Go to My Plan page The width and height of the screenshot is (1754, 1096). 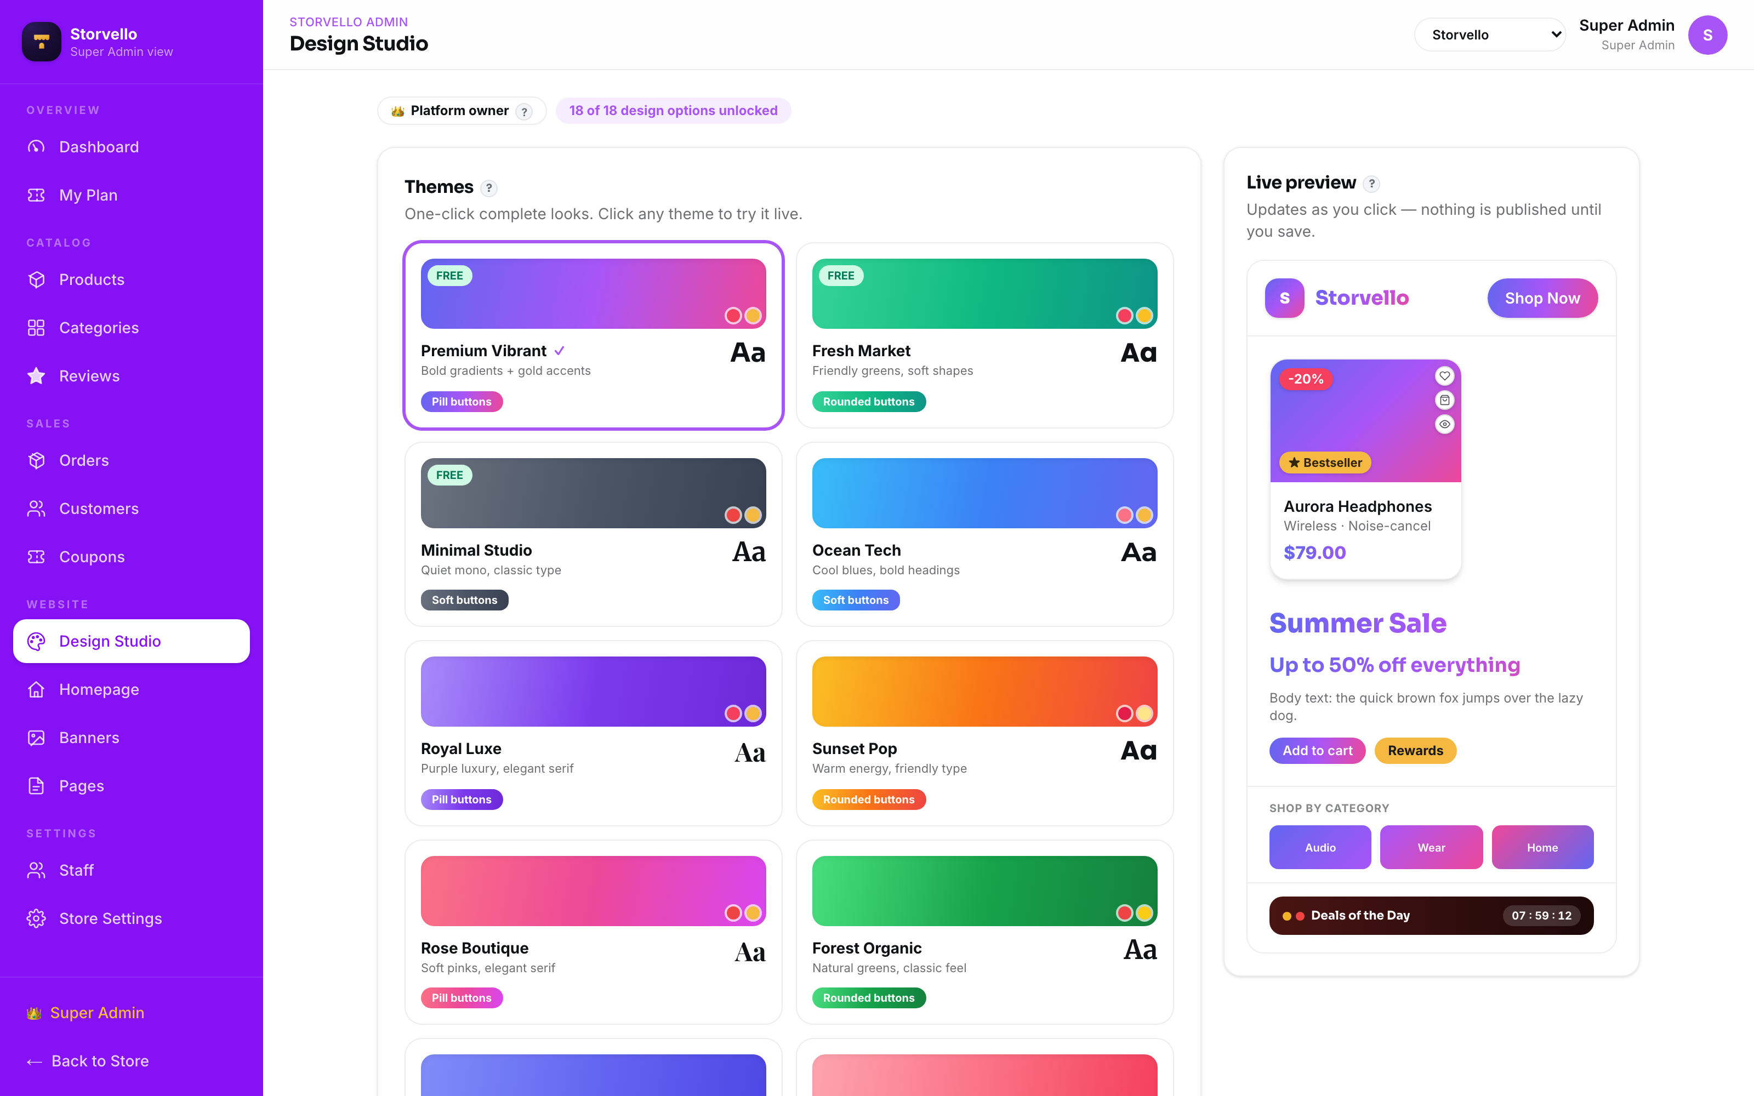pos(131,195)
